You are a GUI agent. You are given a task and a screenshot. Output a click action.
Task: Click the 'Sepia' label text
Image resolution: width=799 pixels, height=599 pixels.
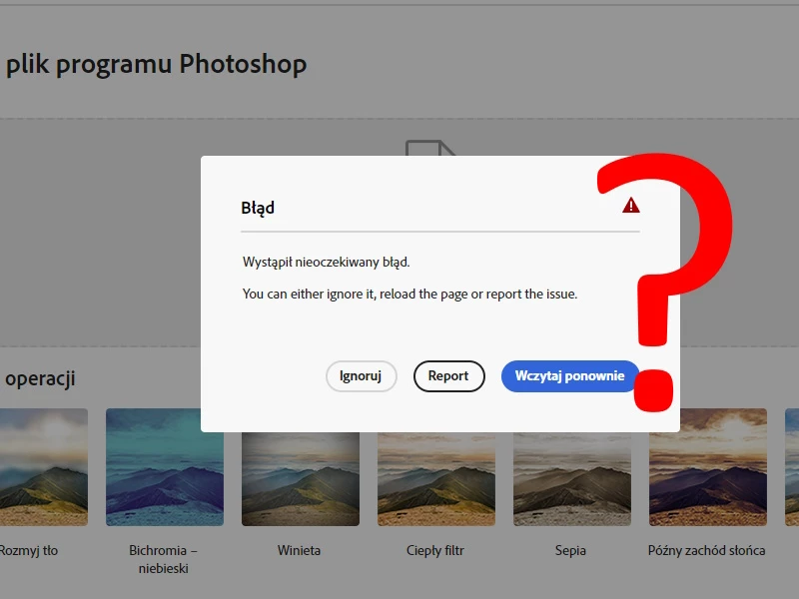(x=570, y=551)
